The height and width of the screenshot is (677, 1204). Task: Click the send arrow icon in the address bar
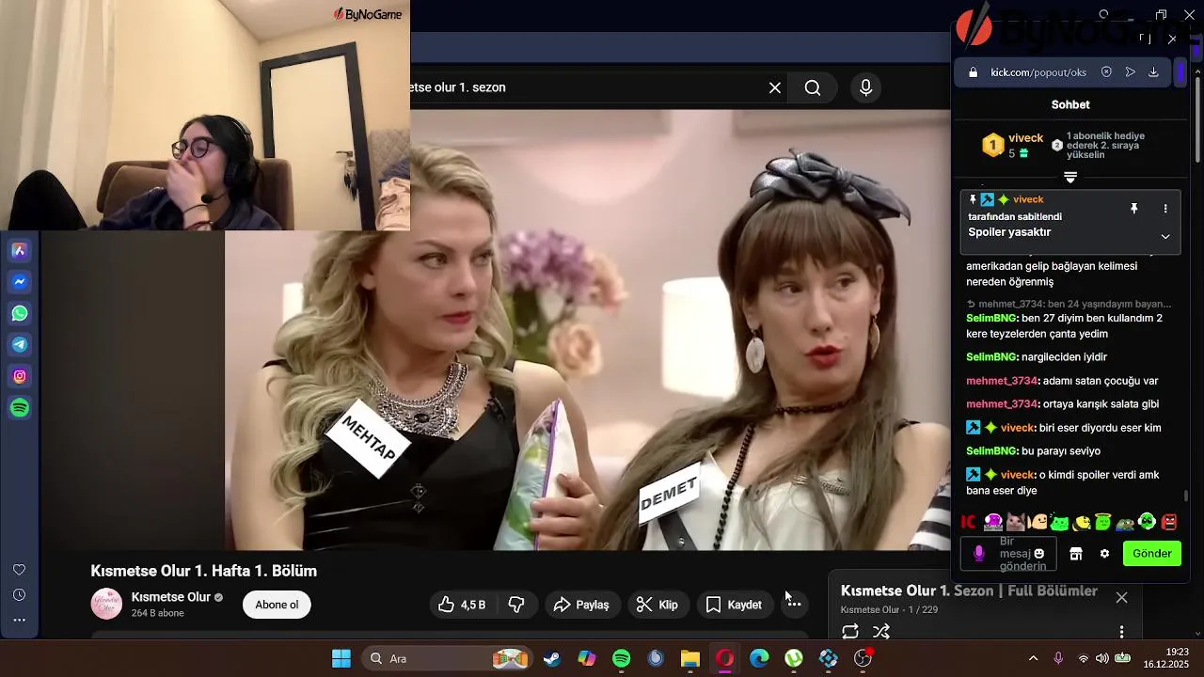tap(1130, 72)
